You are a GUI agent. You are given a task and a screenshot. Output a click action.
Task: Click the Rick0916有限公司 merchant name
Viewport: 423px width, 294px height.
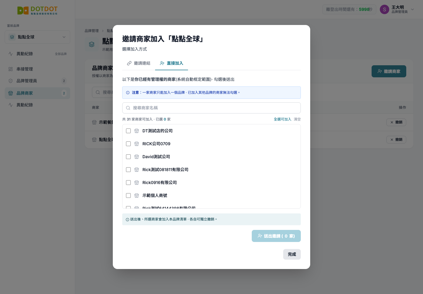coord(160,183)
